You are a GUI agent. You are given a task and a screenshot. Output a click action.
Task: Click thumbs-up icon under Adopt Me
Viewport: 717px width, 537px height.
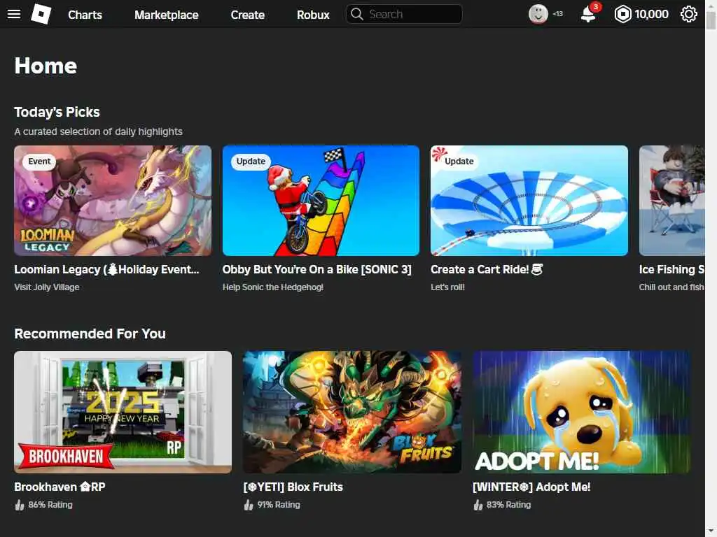[x=478, y=505]
